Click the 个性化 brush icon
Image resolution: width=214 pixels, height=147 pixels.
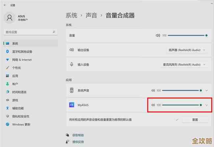(x=8, y=68)
